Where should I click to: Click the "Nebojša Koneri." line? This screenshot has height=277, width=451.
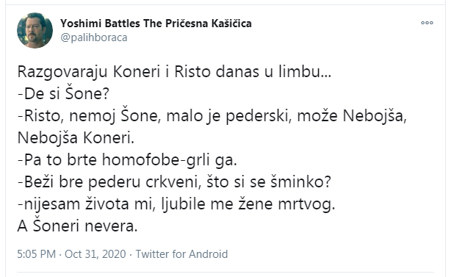click(x=76, y=138)
